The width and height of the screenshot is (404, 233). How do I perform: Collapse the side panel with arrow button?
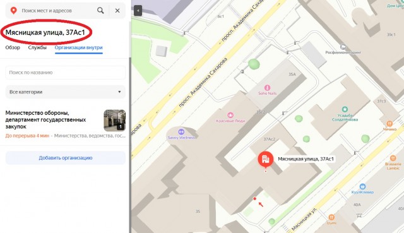138,11
